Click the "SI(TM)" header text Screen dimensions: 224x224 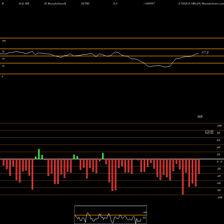point(85,4)
